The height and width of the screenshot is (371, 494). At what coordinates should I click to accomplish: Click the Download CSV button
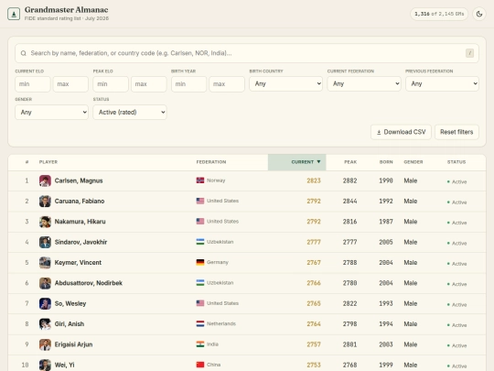tap(401, 132)
